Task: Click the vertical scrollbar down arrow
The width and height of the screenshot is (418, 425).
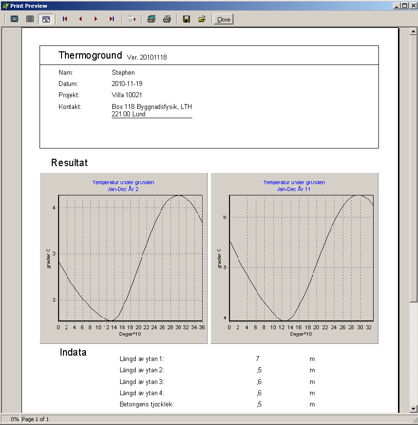Action: click(x=413, y=409)
